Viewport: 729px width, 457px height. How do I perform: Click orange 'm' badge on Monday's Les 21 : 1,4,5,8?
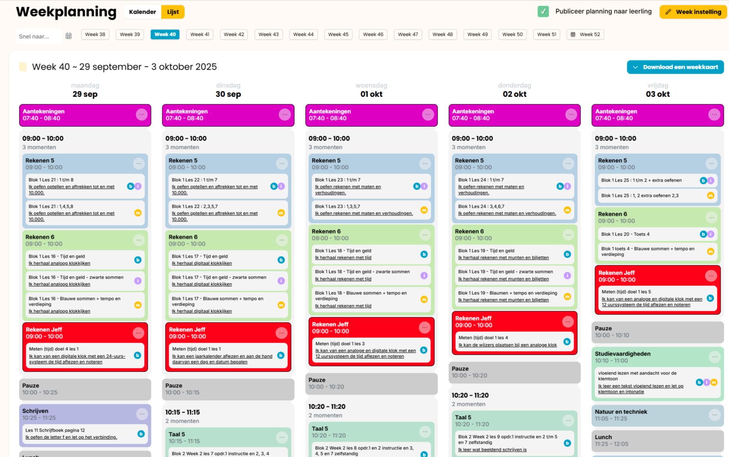[x=138, y=213]
